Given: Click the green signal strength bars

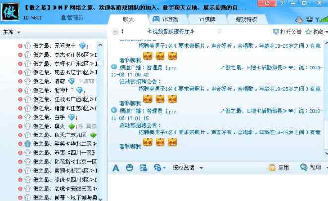Looking at the screenshot, I should pos(324,19).
